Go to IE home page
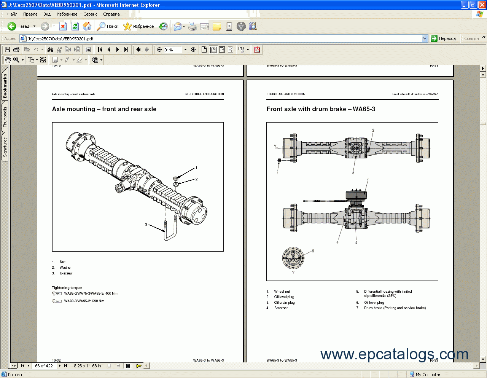Screen dimensions: 487x378 [87, 26]
